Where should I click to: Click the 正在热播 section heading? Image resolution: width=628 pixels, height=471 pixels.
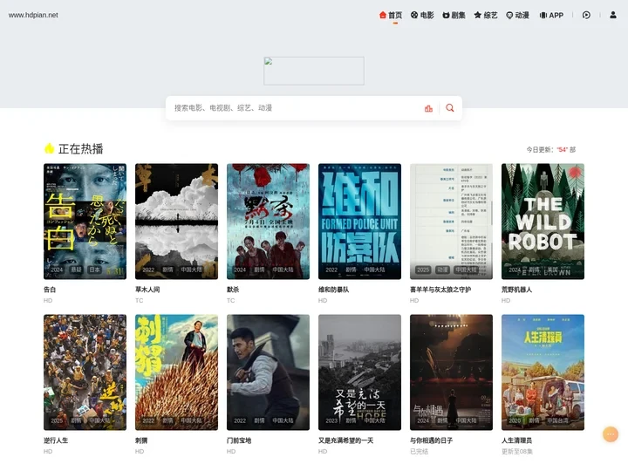click(x=80, y=149)
